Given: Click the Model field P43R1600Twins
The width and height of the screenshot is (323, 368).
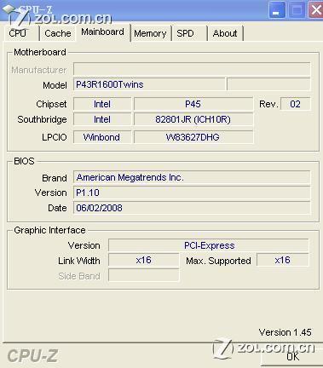Looking at the screenshot, I should [149, 84].
